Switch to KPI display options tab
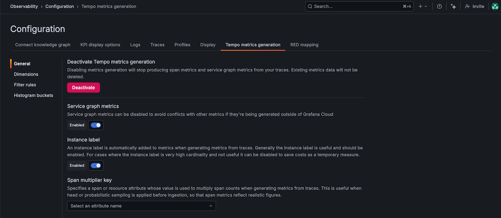This screenshot has width=501, height=218. click(100, 45)
